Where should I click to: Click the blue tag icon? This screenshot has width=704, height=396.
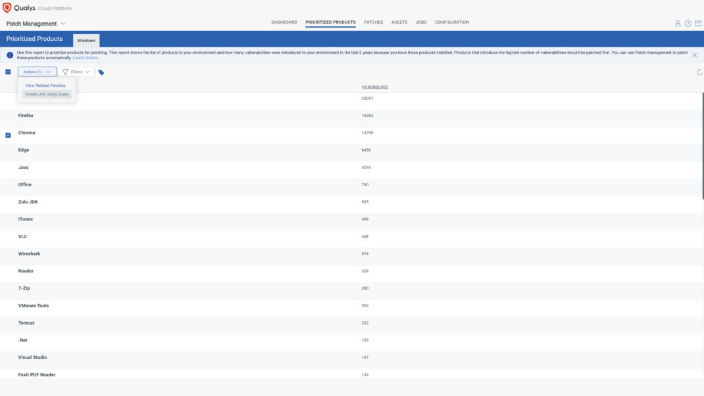click(101, 72)
